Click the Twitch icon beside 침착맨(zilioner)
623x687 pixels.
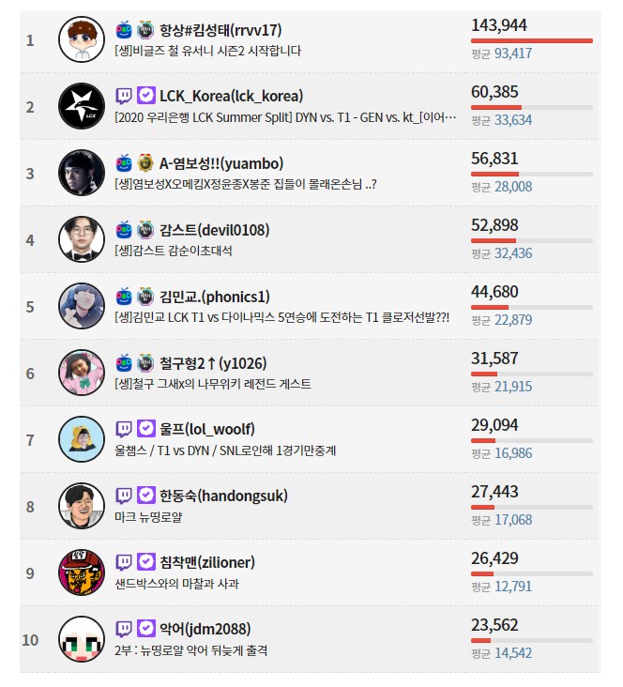[124, 562]
